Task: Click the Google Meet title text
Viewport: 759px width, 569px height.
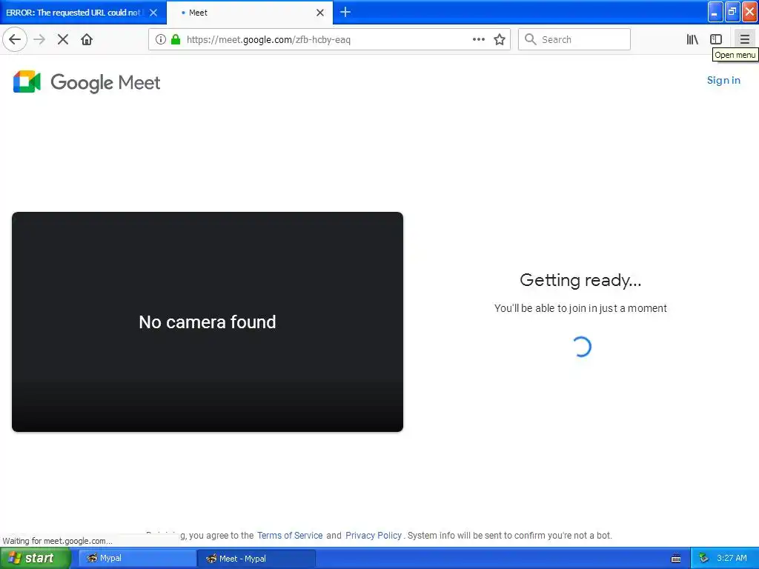Action: point(105,82)
